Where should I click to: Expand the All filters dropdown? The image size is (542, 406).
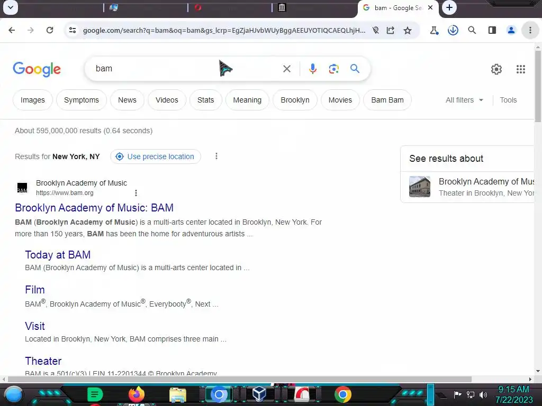pos(464,100)
